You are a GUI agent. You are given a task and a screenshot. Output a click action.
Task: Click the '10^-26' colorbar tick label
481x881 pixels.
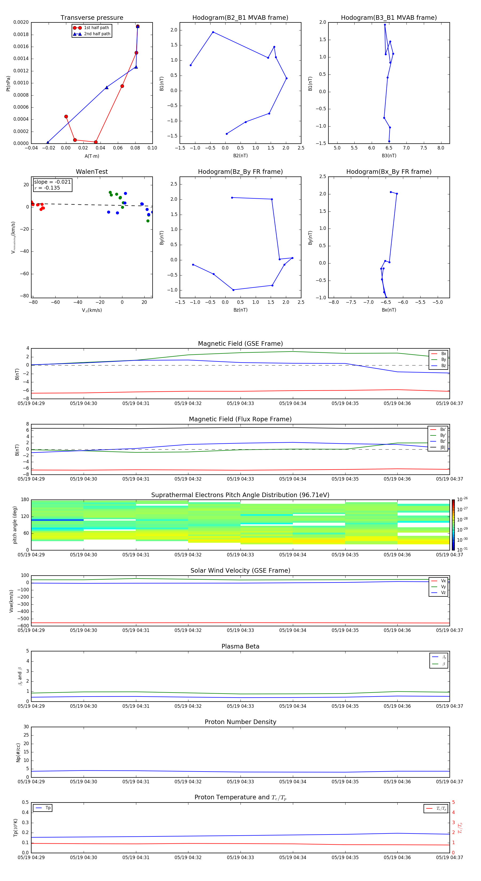pos(462,499)
